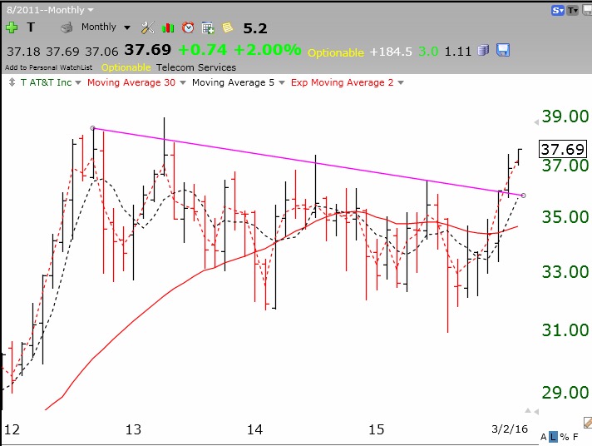Open the add-indicator bar chart icon

tap(168, 27)
